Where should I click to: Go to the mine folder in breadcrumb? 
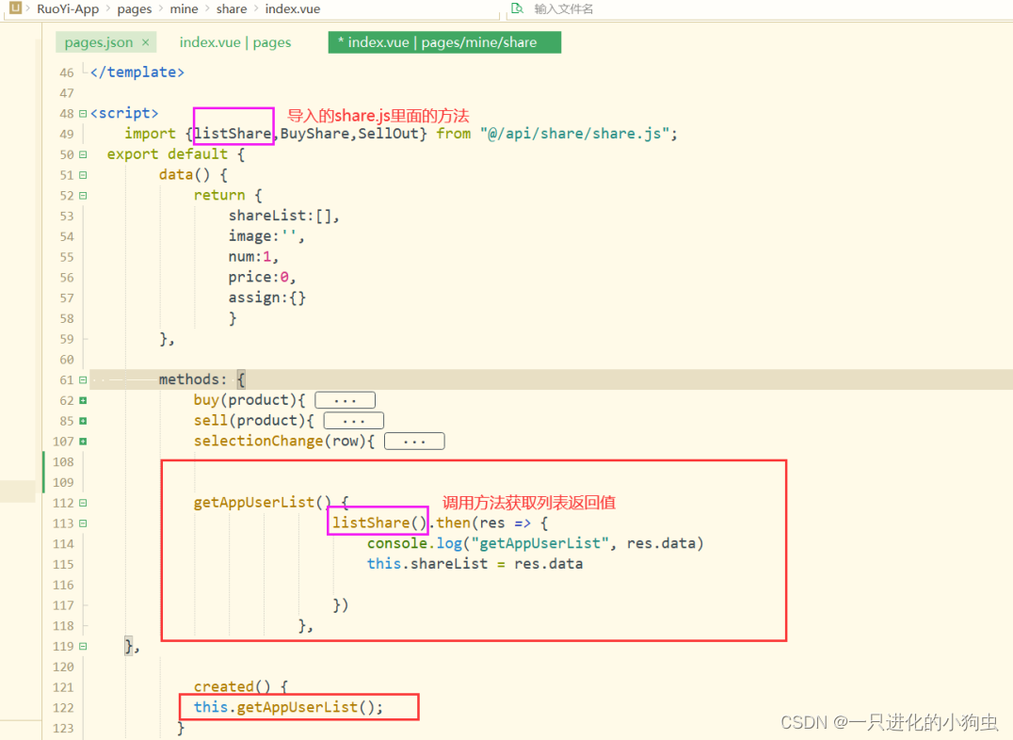184,8
